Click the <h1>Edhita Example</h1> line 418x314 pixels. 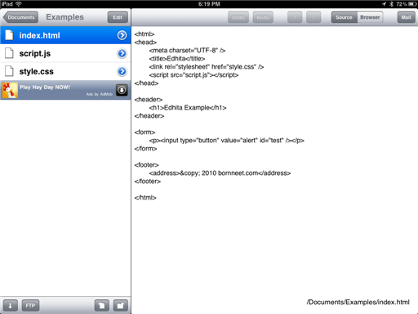(188, 108)
